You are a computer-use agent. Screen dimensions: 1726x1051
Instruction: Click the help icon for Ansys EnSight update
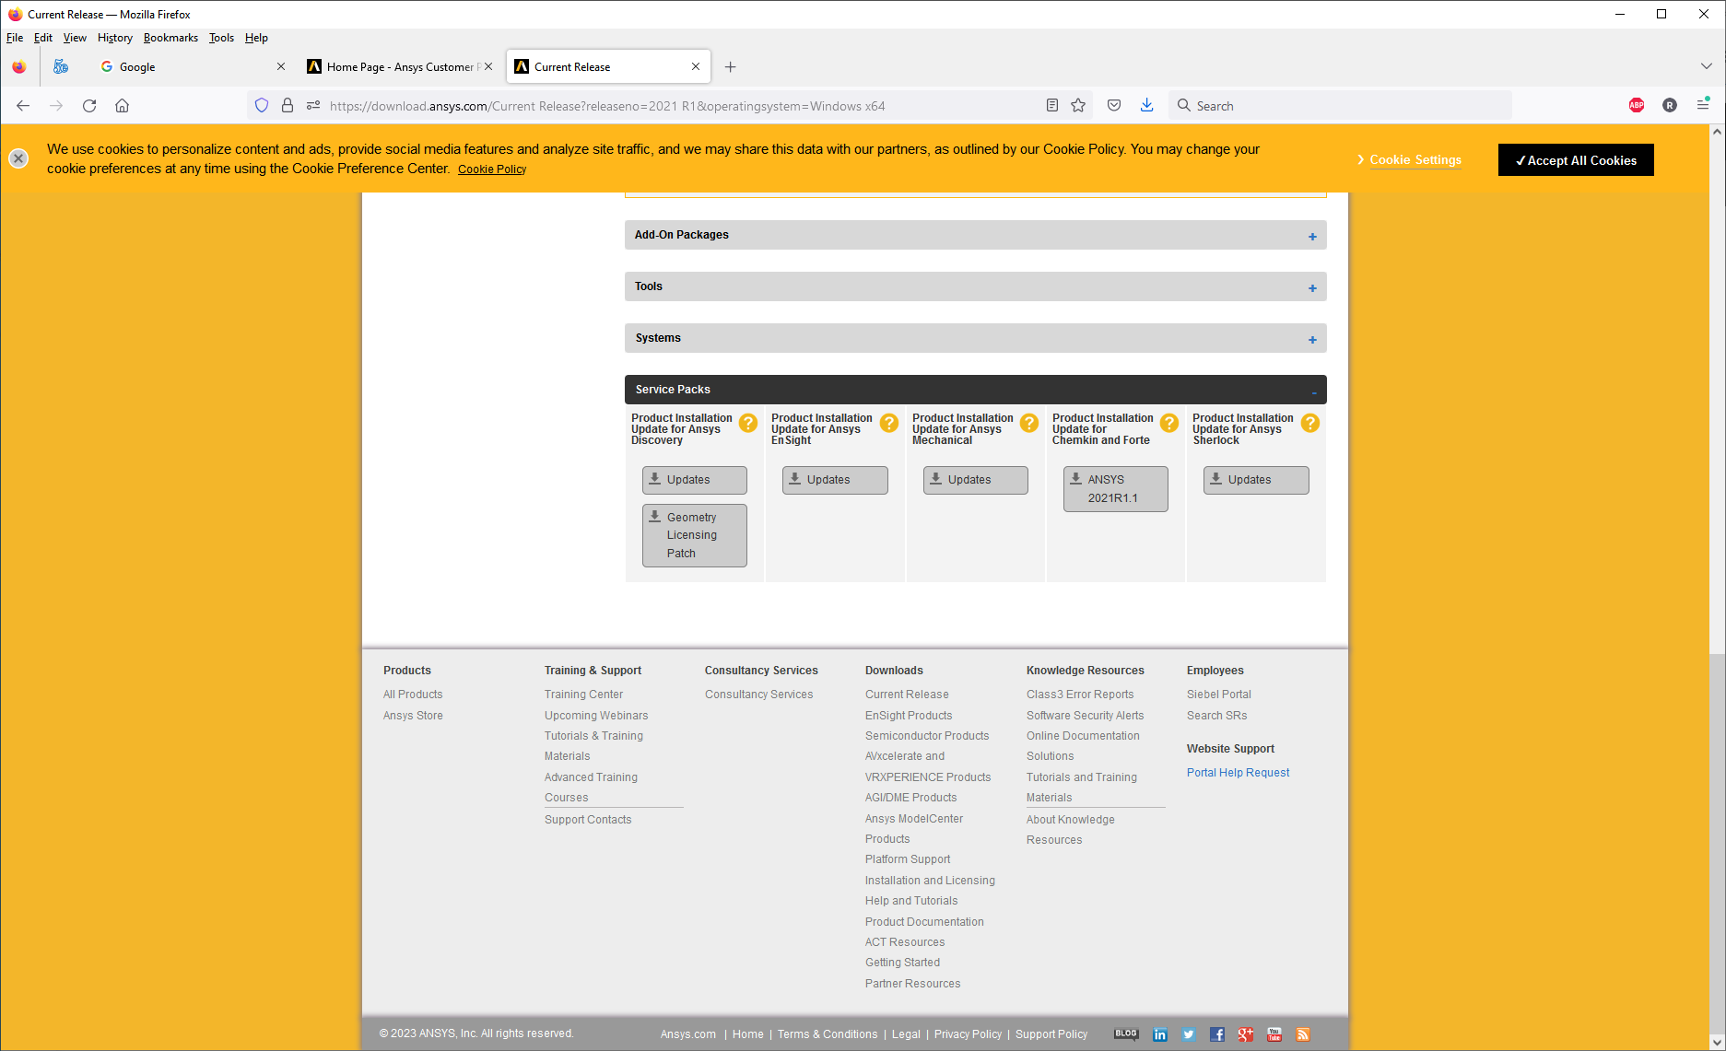(889, 423)
